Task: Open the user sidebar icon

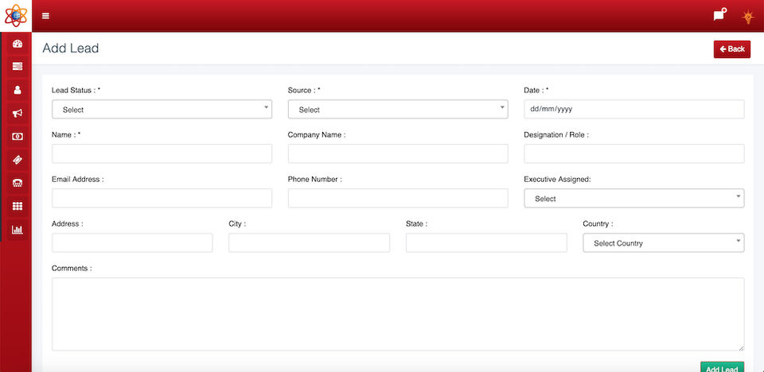Action: pos(18,90)
